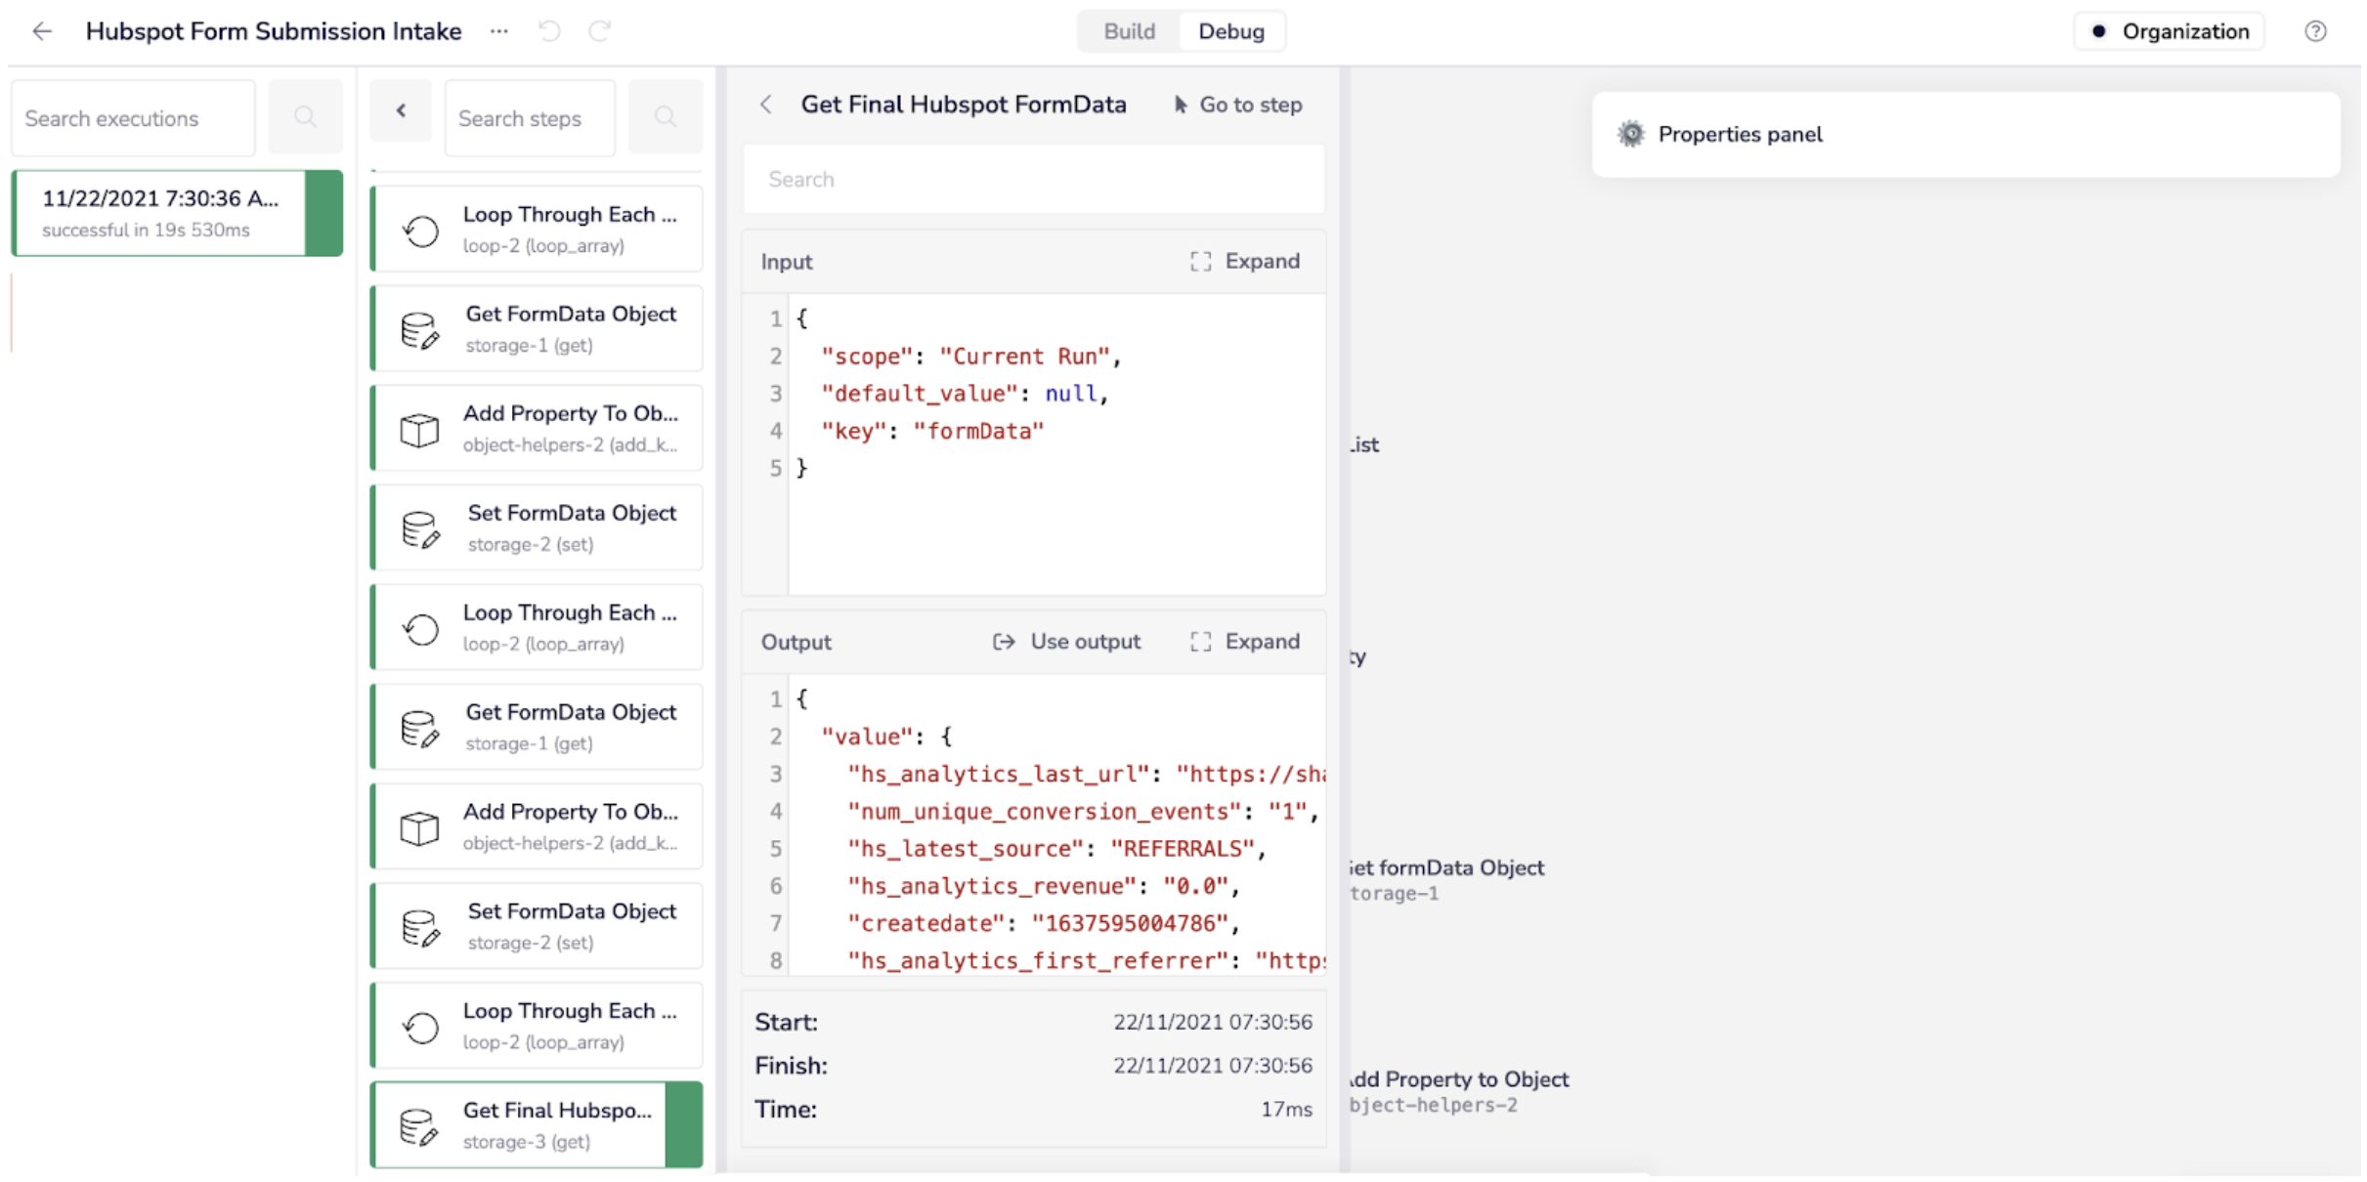Open the three-dot menu next to title
This screenshot has height=1182, width=2367.
click(x=499, y=31)
